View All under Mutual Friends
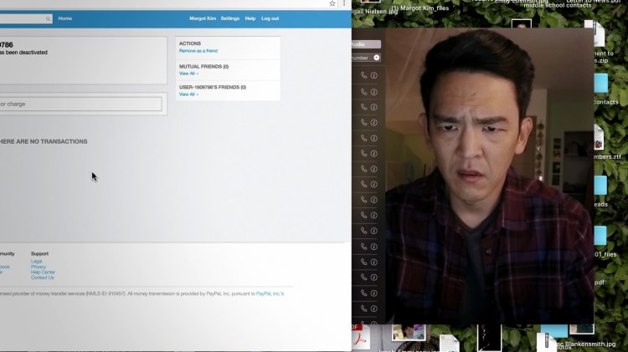Image resolution: width=628 pixels, height=352 pixels. [188, 74]
